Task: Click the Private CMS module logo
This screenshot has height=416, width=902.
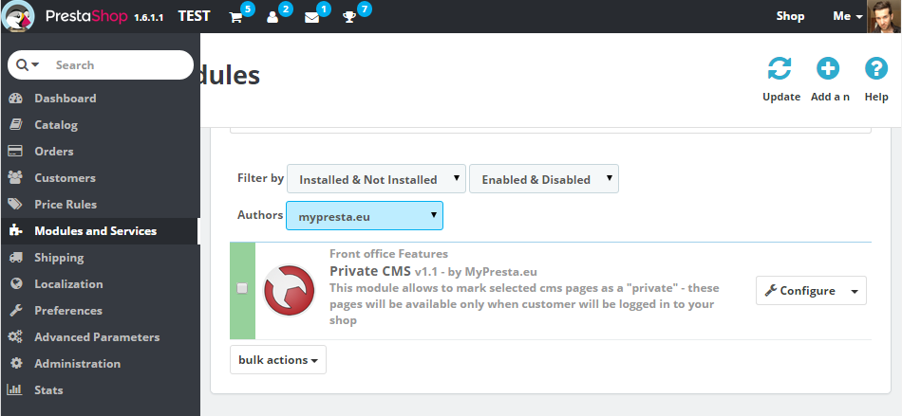Action: click(289, 290)
